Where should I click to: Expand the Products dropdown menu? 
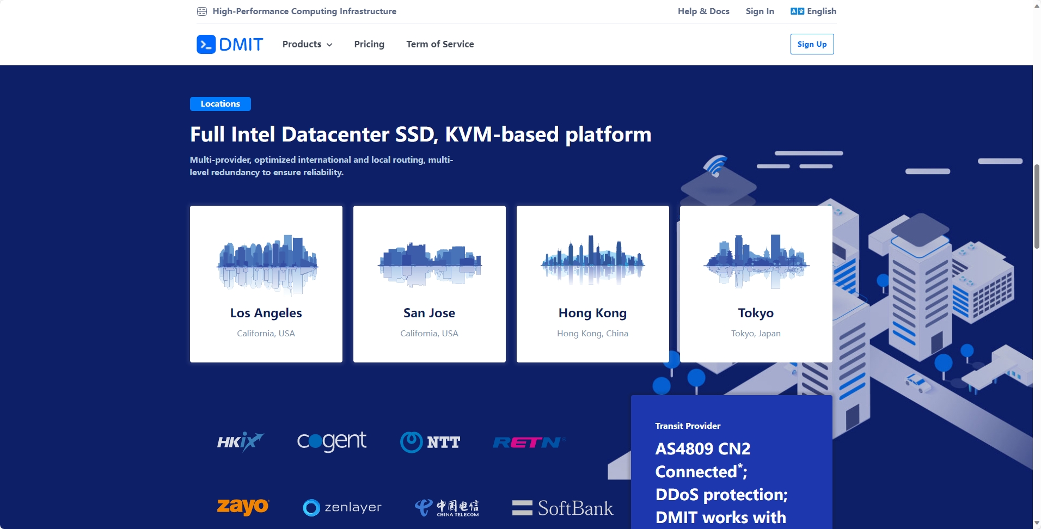[x=307, y=44]
